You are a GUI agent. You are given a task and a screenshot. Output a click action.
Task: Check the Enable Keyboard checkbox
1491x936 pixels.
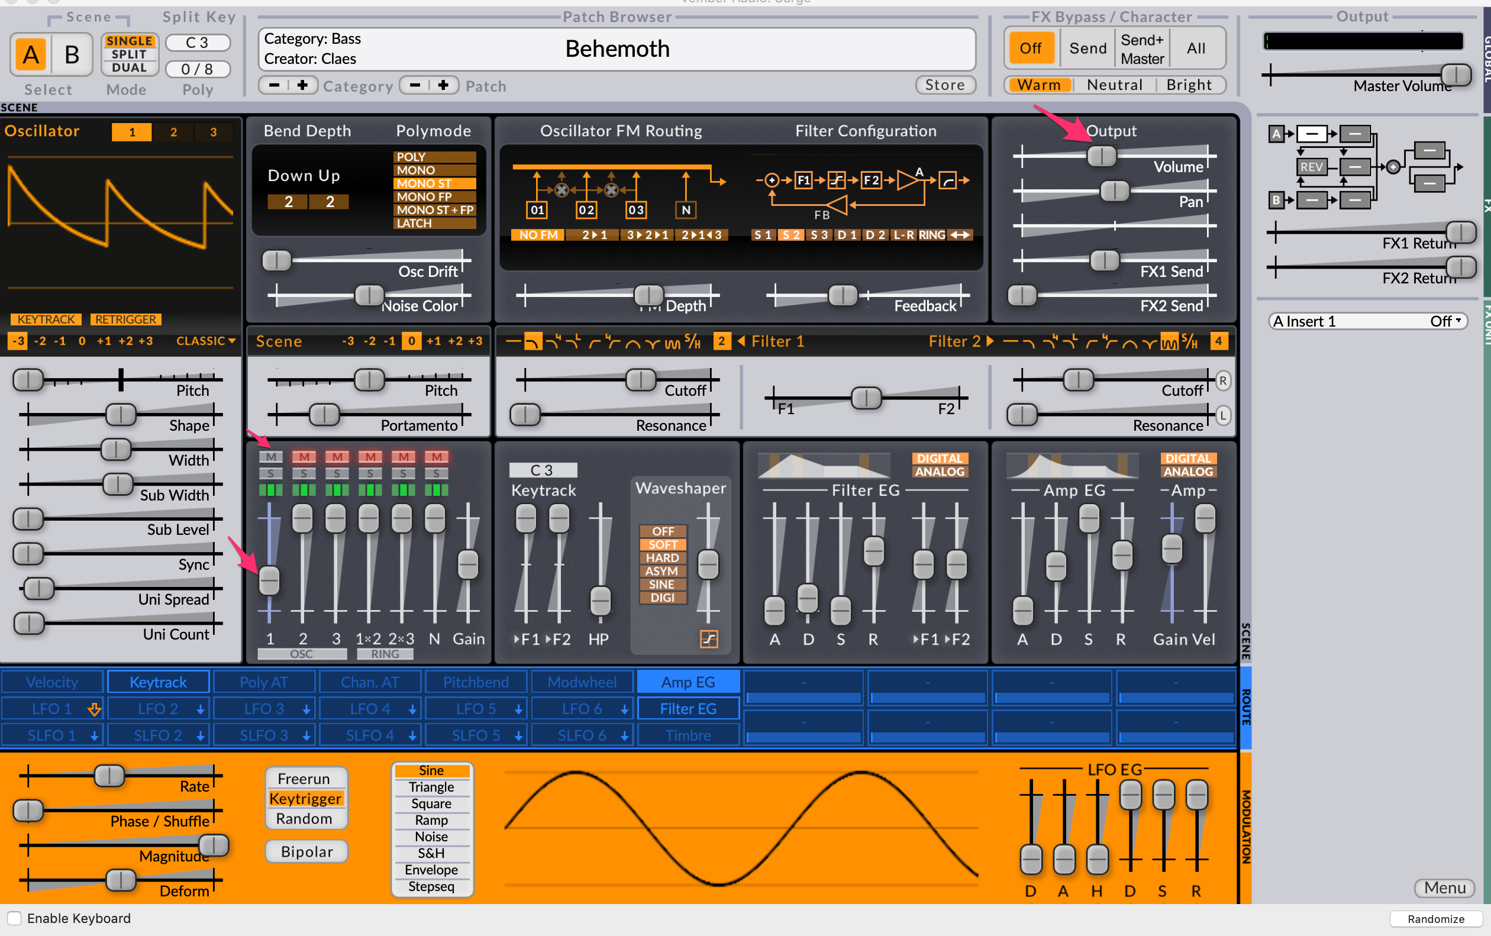coord(14,919)
